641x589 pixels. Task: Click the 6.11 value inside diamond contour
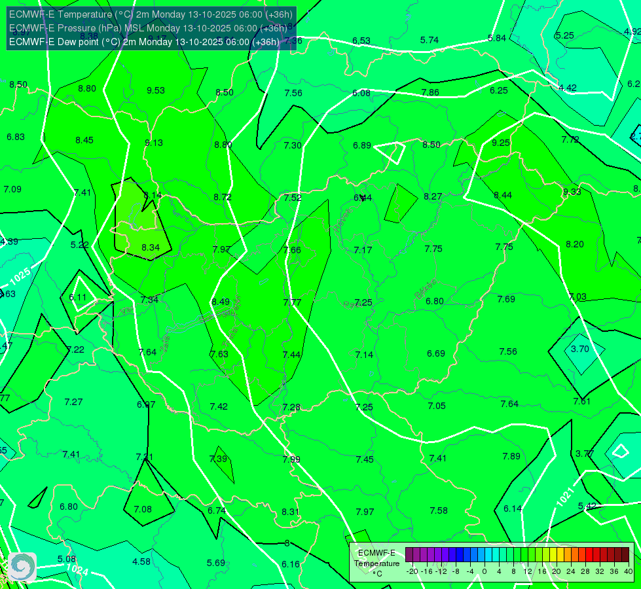(78, 297)
